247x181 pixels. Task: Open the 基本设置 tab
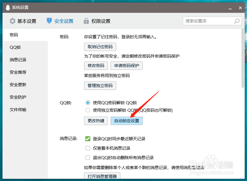tap(23, 21)
